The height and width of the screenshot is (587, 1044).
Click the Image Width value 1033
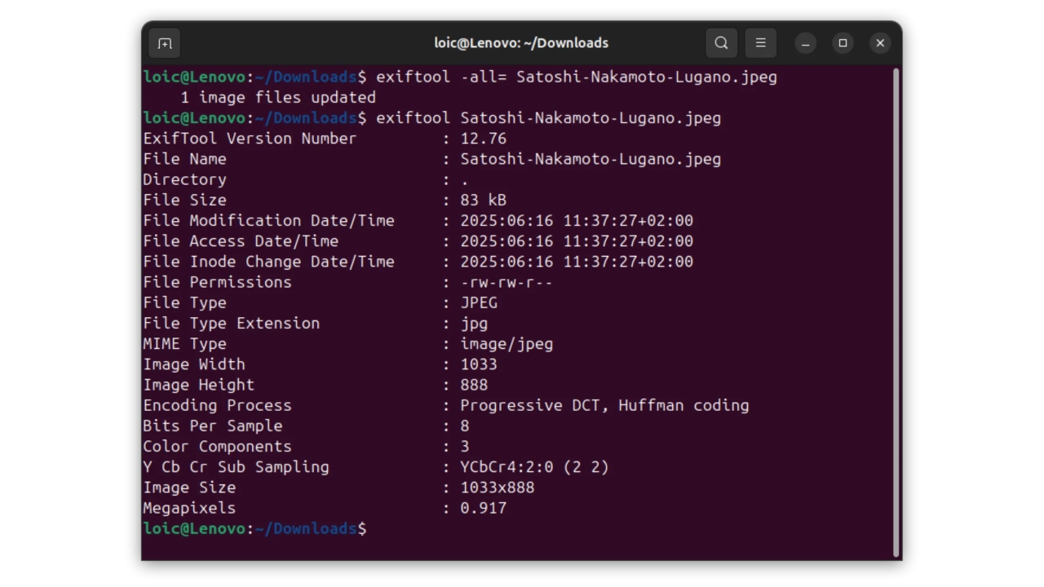(478, 364)
